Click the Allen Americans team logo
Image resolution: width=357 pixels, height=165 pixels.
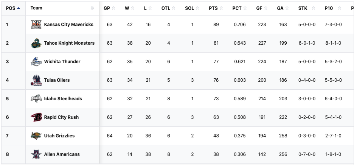36,154
